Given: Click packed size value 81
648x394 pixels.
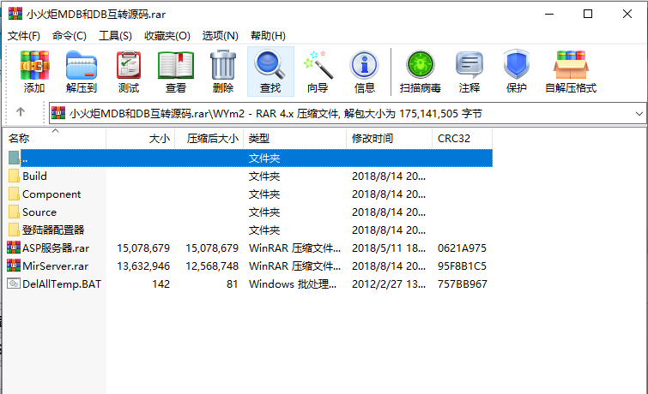Looking at the screenshot, I should (x=233, y=284).
